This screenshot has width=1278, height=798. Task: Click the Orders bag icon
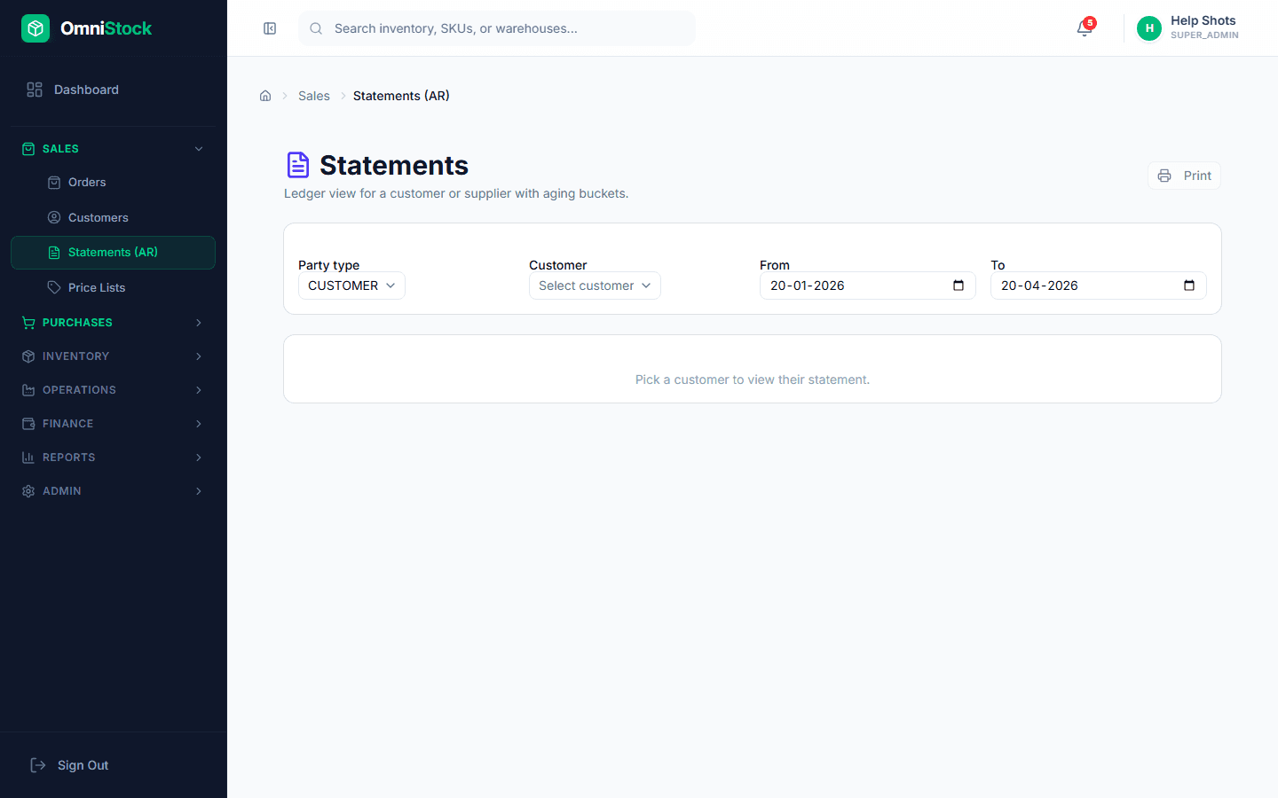54,183
